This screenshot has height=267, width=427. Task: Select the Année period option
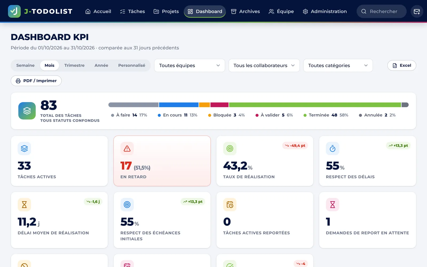coord(101,65)
